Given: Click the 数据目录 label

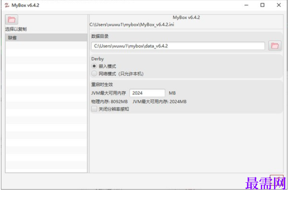Looking at the screenshot, I should (x=100, y=36).
